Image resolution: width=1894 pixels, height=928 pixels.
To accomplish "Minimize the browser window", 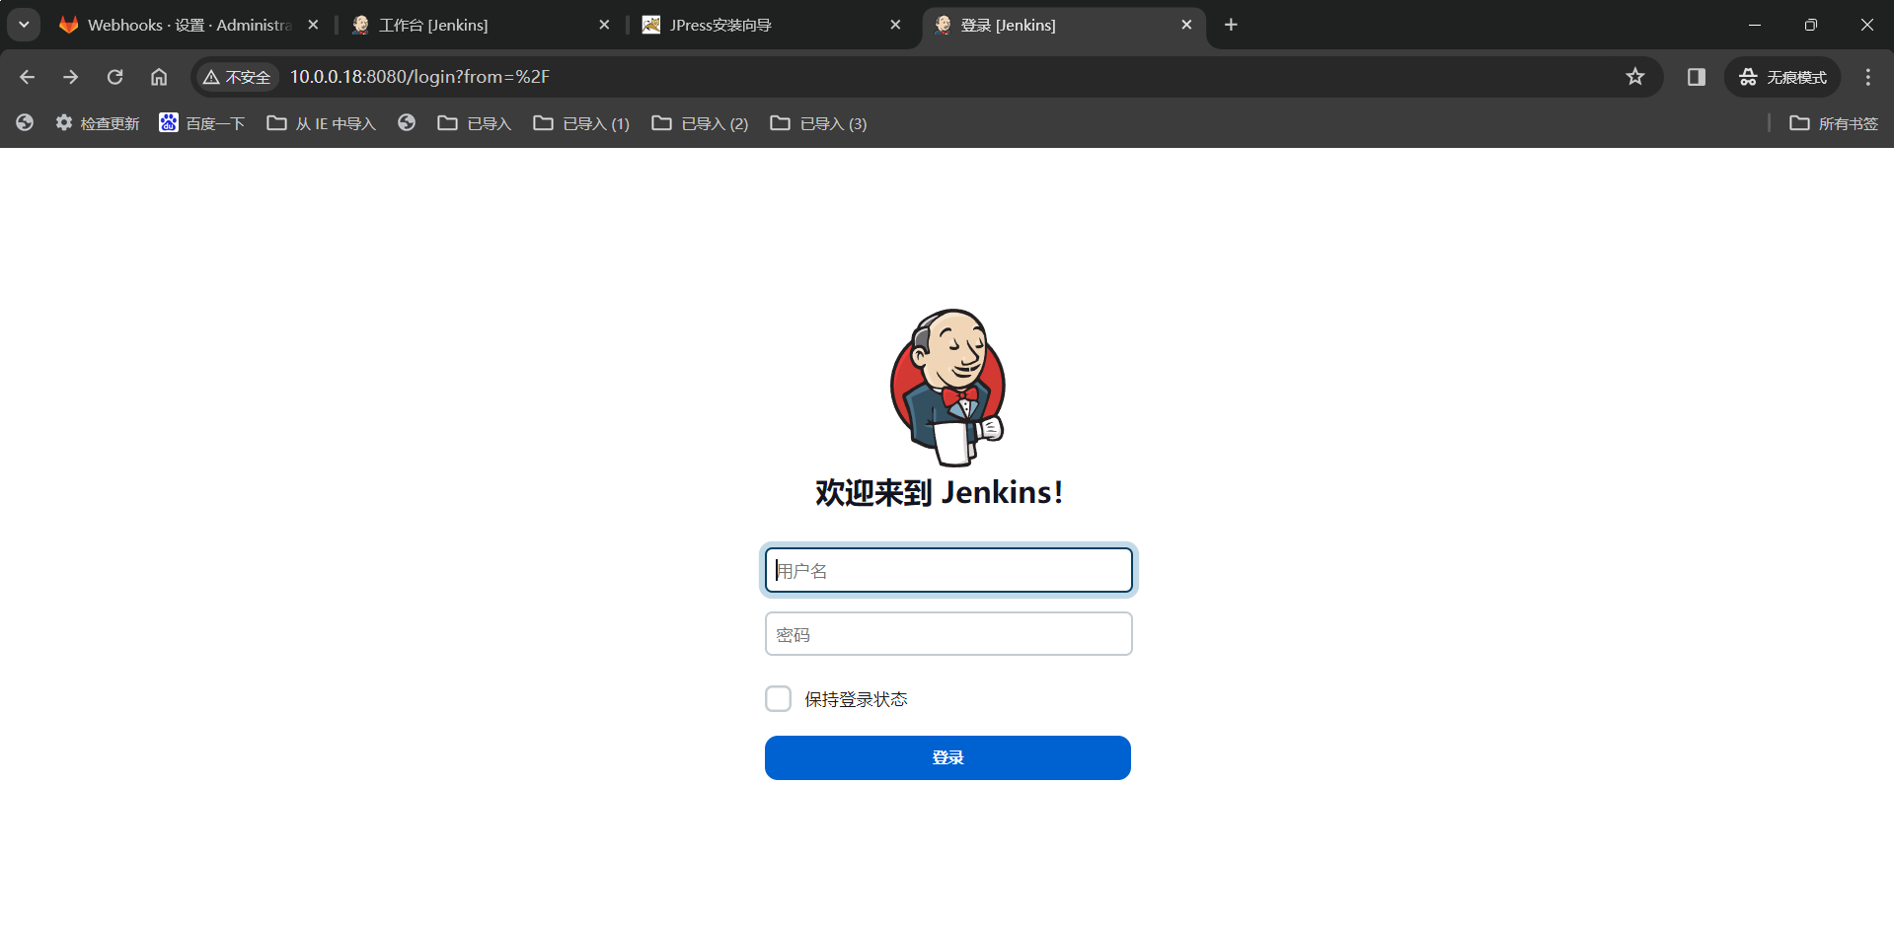I will click(1755, 25).
